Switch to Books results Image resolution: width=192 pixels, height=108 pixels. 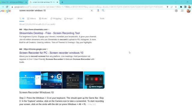tap(43, 19)
